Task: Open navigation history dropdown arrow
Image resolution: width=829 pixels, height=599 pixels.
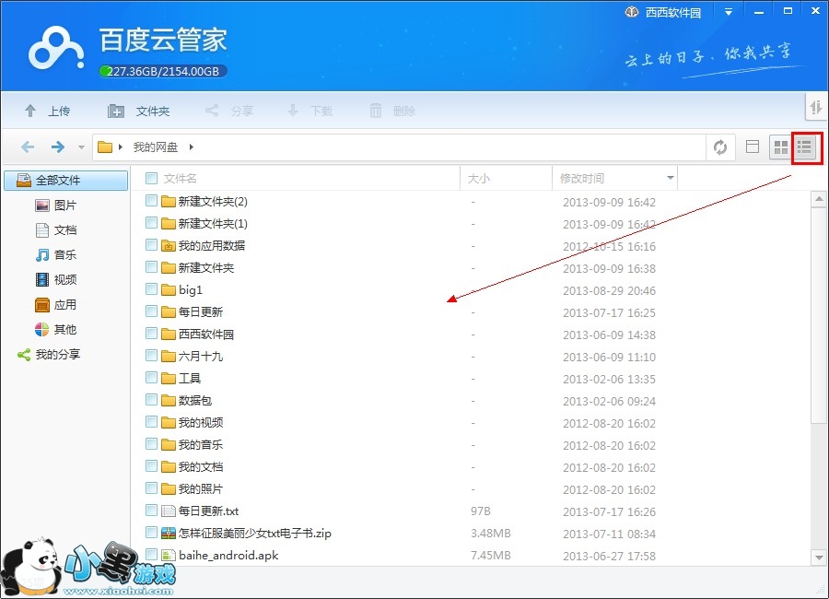Action: 81,147
